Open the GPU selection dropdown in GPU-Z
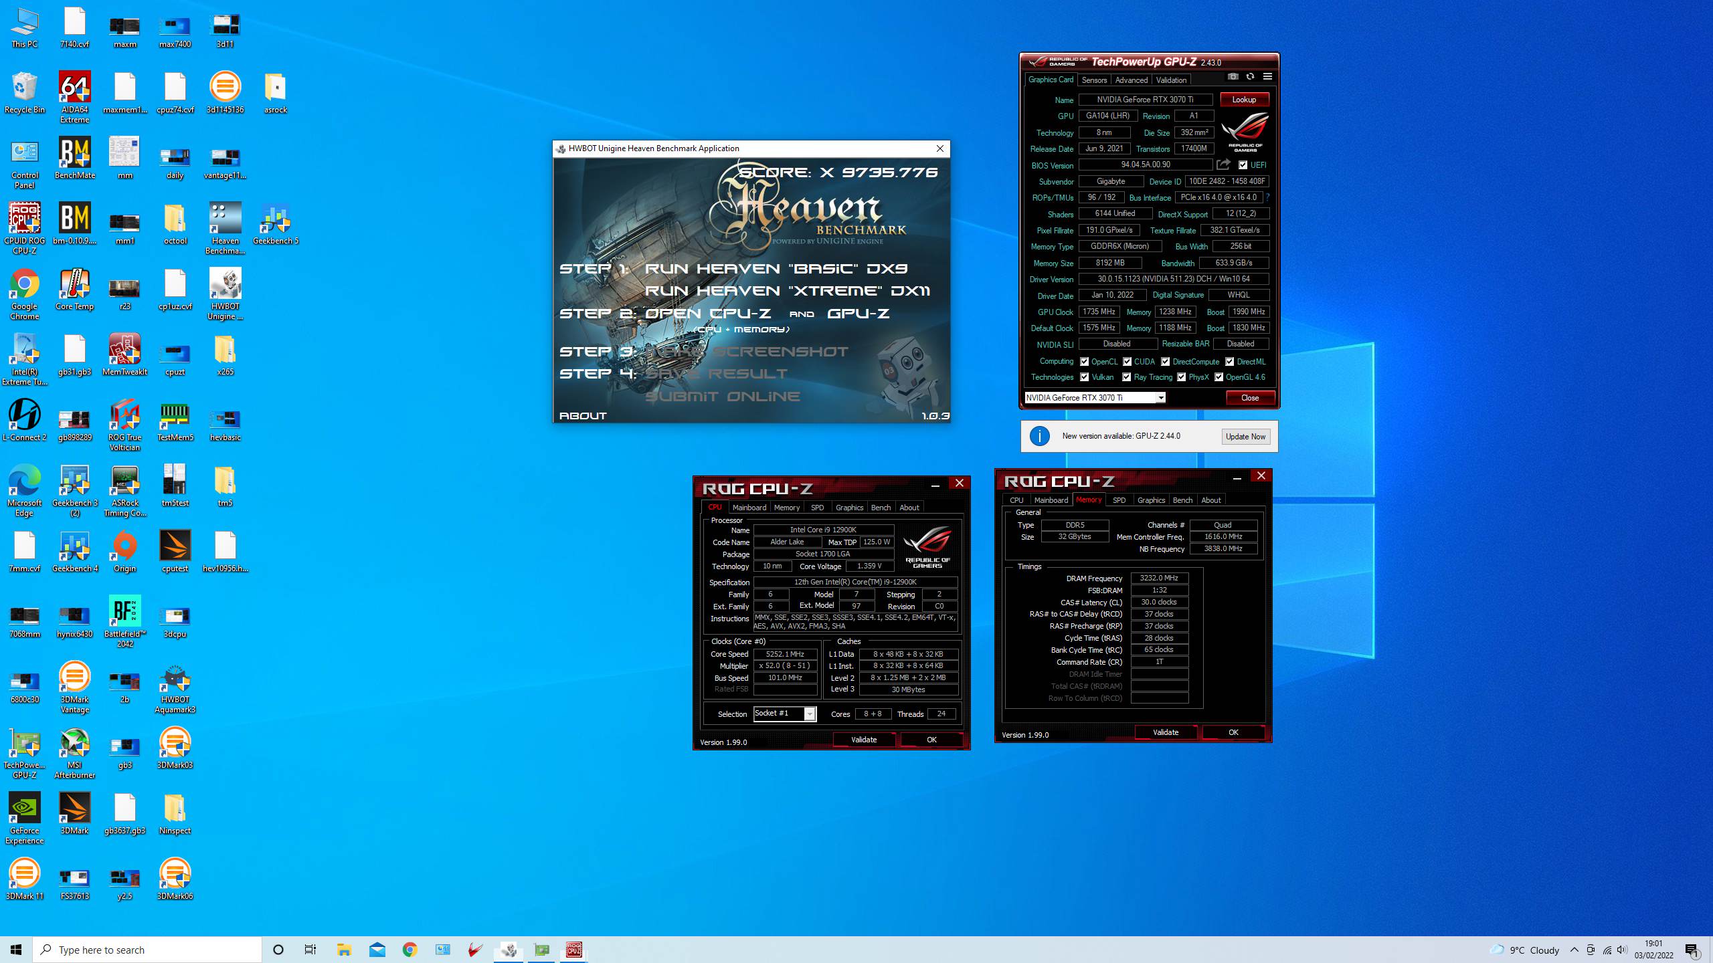Screen dimensions: 1713x963 [1095, 398]
